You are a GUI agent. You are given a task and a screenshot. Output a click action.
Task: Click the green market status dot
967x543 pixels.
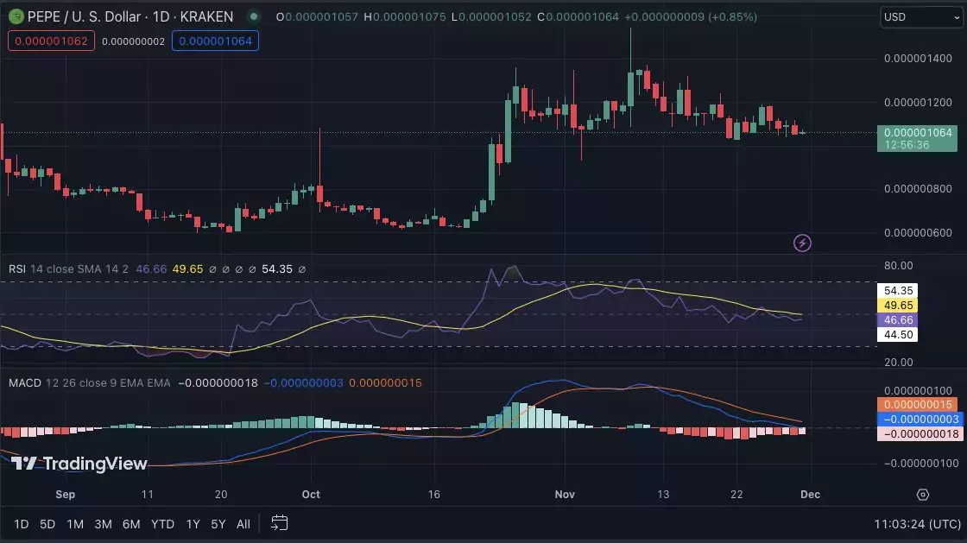pos(254,16)
